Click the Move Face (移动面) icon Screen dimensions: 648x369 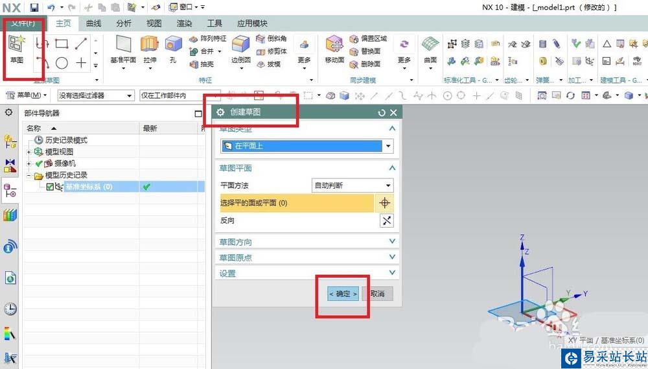335,44
